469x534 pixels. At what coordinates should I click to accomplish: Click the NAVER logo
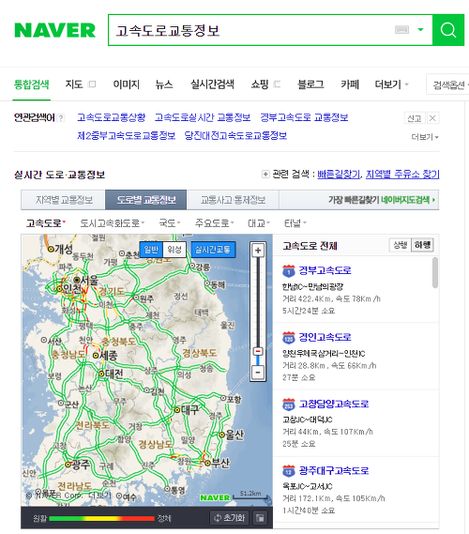(x=55, y=30)
